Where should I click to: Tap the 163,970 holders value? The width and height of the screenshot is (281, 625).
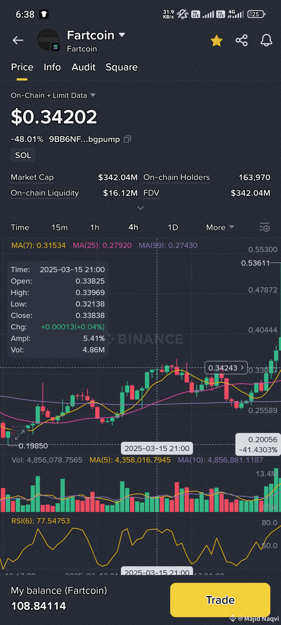click(254, 178)
